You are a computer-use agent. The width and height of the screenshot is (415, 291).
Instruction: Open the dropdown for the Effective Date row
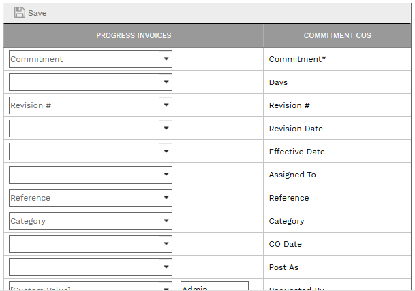[166, 152]
